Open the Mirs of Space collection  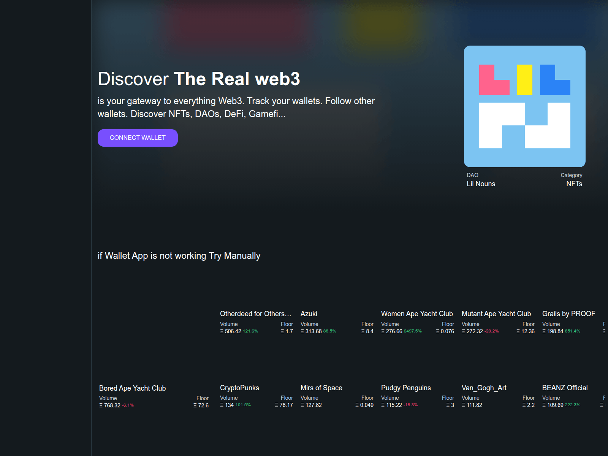321,388
